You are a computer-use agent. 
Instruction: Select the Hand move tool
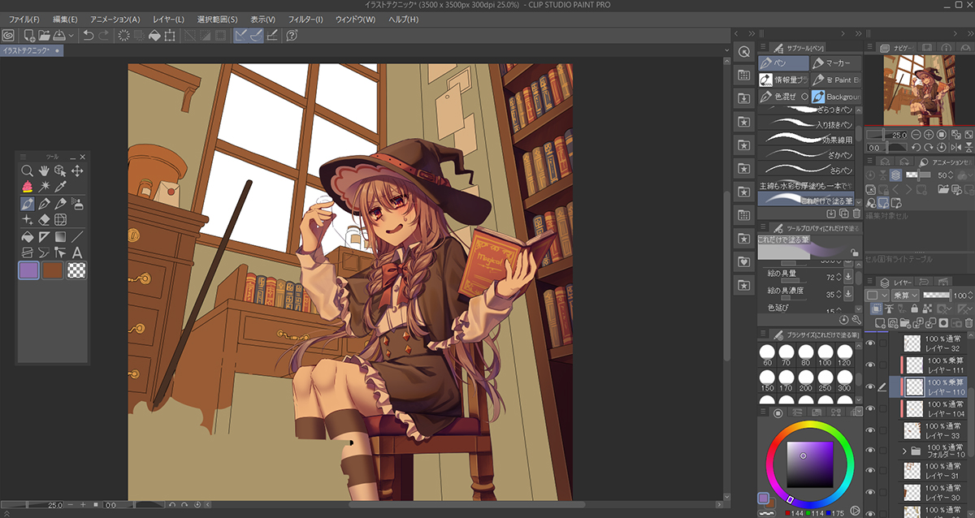tap(44, 171)
